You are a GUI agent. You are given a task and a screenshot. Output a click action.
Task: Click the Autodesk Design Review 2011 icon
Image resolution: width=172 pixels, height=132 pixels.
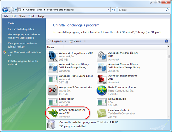[x=53, y=56]
